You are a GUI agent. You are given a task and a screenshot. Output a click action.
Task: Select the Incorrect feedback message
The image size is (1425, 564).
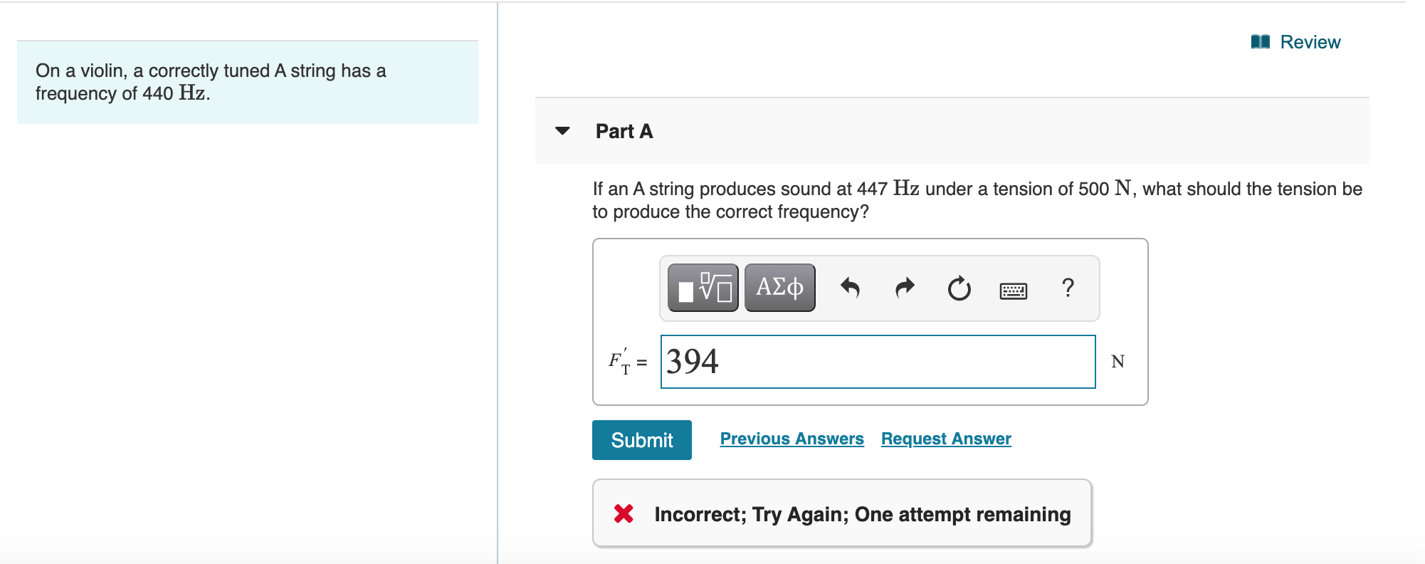coord(862,513)
